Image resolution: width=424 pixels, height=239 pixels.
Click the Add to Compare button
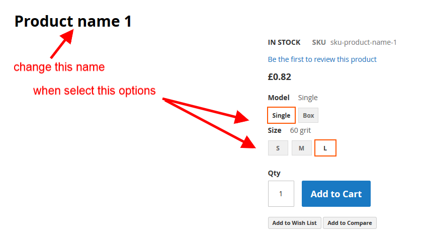pyautogui.click(x=350, y=223)
